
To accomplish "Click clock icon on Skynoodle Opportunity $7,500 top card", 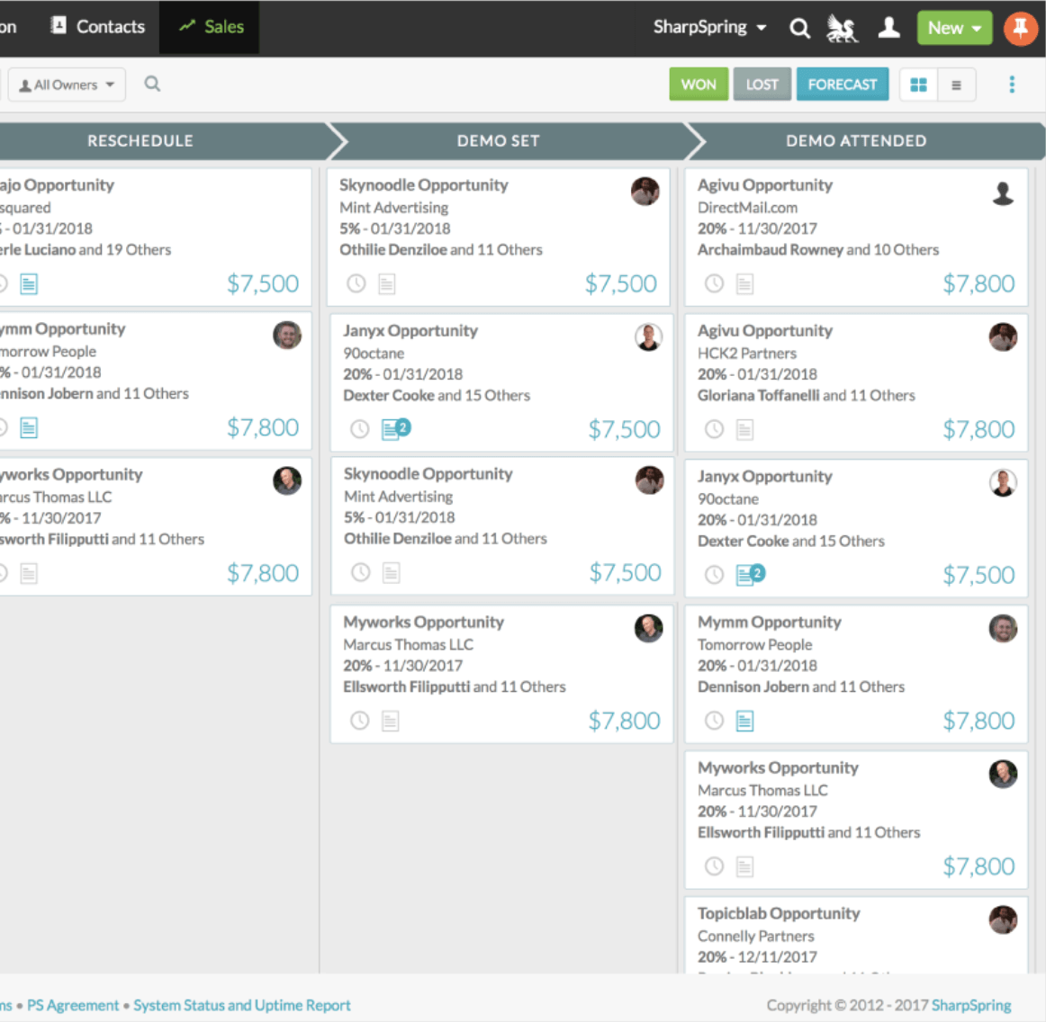I will click(x=356, y=284).
